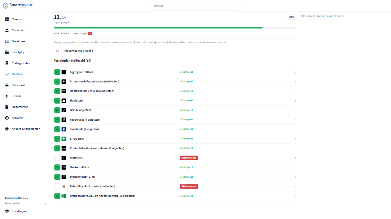Click the Bebording vluchtroutes sign icon
Screen dimensions: 391x219
pos(64,186)
